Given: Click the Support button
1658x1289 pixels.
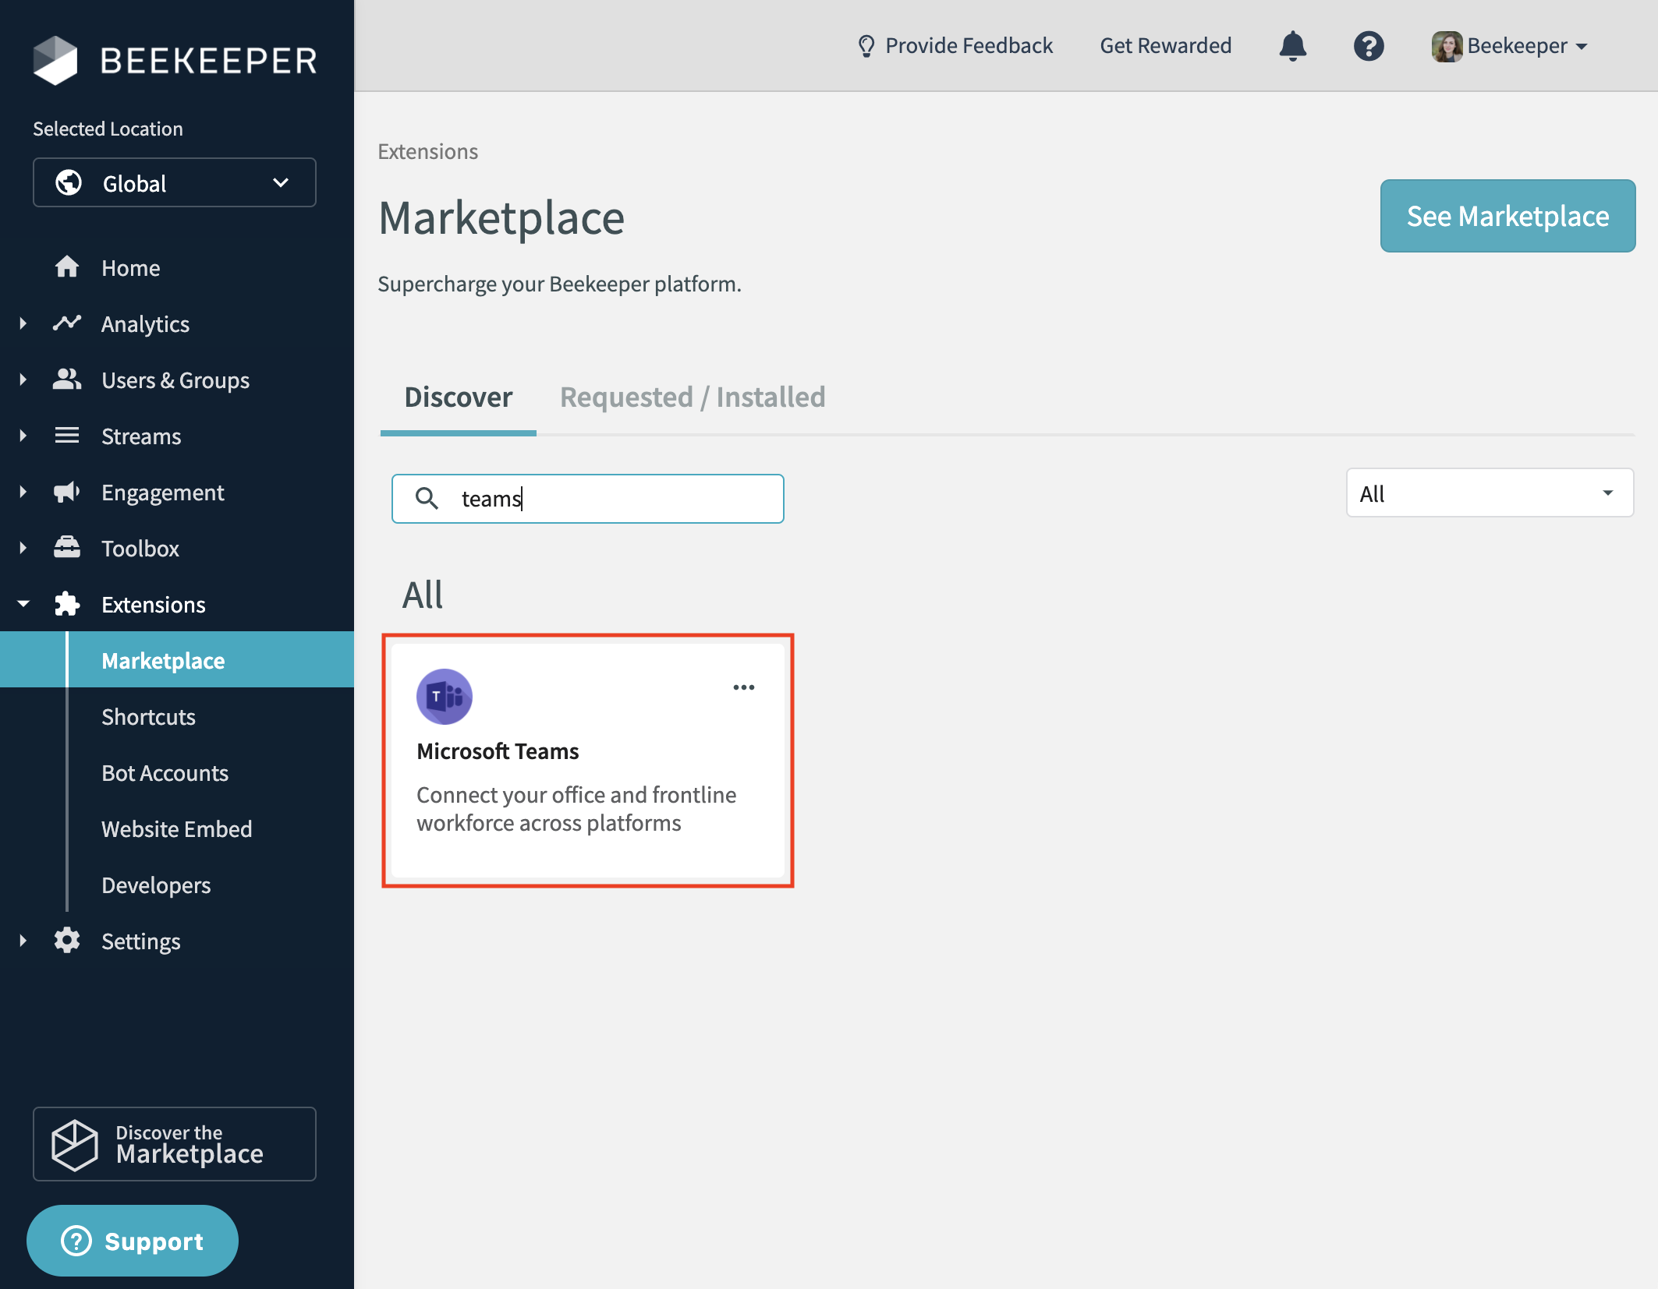Looking at the screenshot, I should tap(133, 1240).
